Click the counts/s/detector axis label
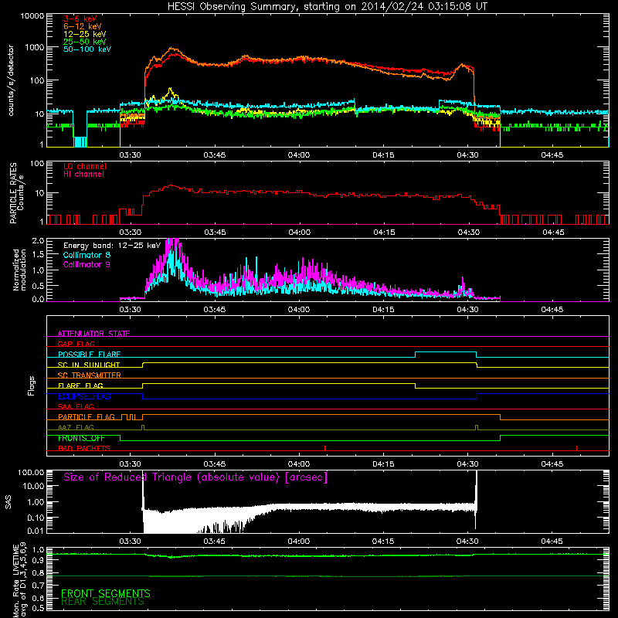 [x=11, y=80]
